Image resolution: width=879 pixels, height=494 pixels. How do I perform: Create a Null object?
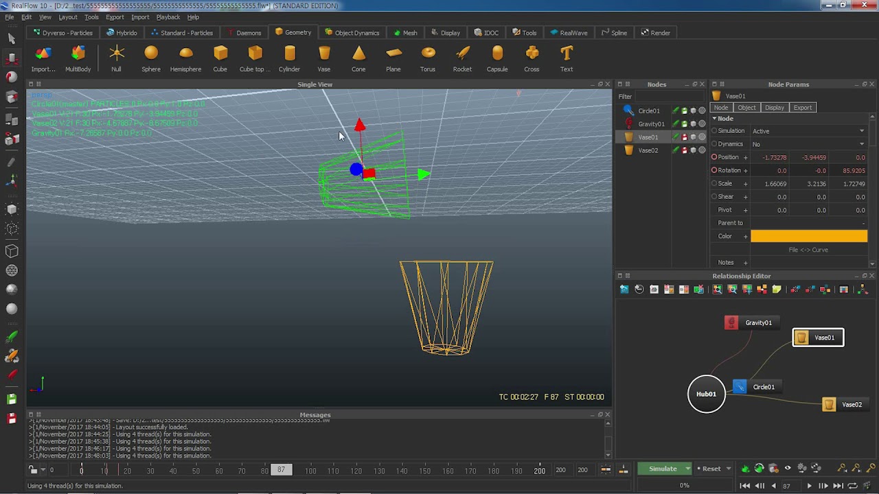(116, 58)
